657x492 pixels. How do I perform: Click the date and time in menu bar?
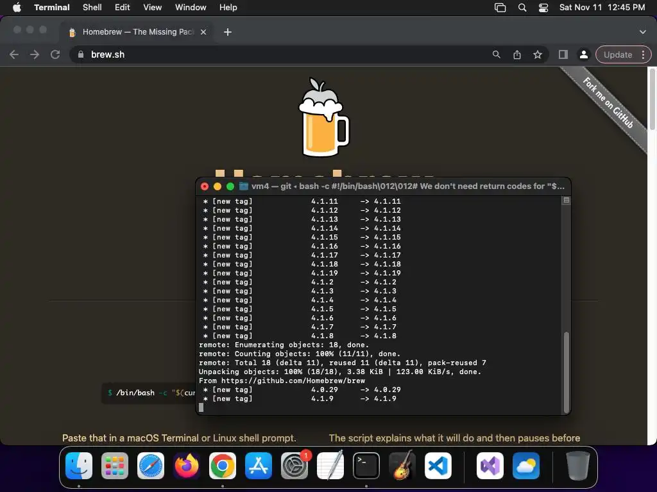(x=602, y=8)
